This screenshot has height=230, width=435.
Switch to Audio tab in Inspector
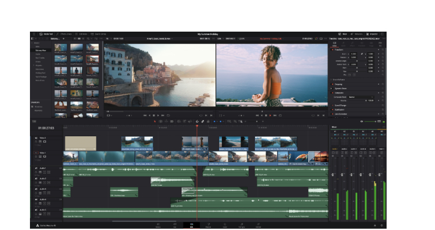point(343,44)
